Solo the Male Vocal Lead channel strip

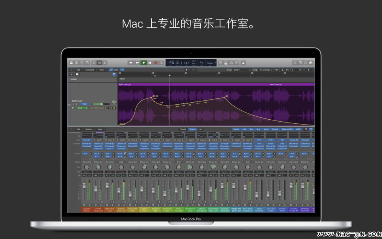[112, 205]
